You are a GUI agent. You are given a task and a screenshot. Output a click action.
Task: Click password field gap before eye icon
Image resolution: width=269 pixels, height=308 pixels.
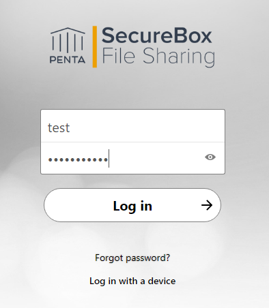(157, 158)
